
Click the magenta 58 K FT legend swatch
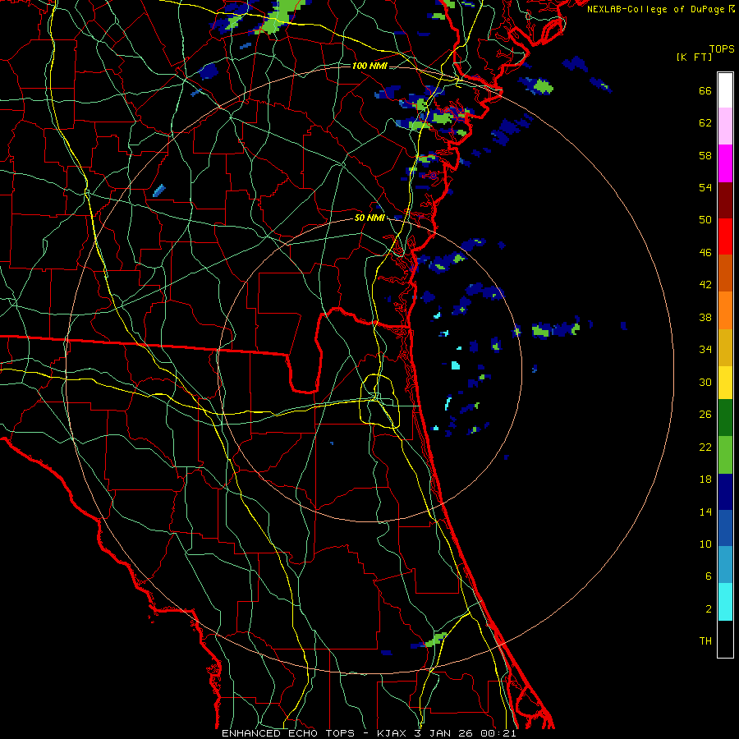(x=725, y=163)
